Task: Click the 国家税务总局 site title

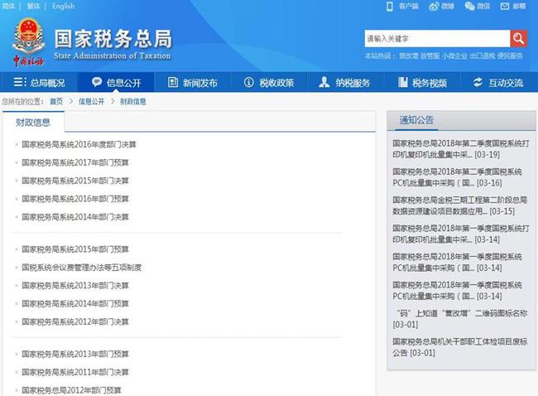Action: tap(113, 38)
